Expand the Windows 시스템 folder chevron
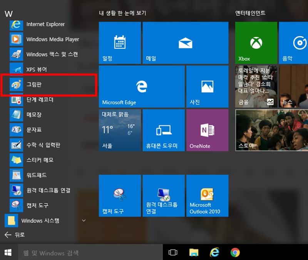Viewport: 308px width, 260px height. pyautogui.click(x=84, y=220)
